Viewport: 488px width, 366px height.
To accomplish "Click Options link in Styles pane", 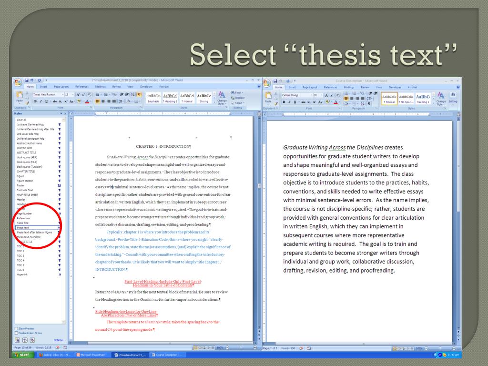I will coord(59,340).
